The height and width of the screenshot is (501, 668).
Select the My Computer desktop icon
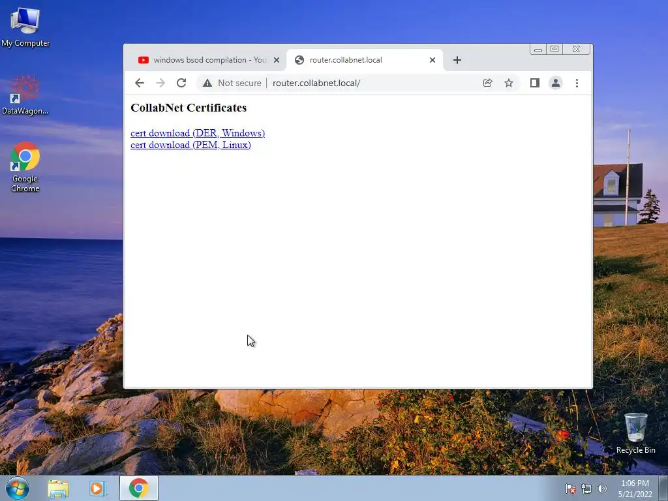(25, 27)
